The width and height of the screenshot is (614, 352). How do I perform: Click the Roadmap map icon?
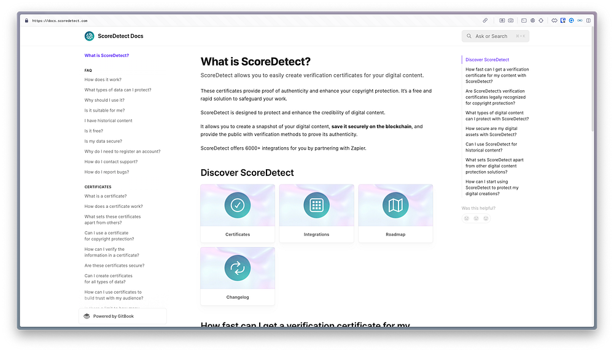coord(395,205)
